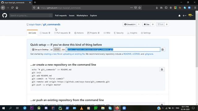
Task: Open VLC media player from taskbar
Action: [x=82, y=108]
